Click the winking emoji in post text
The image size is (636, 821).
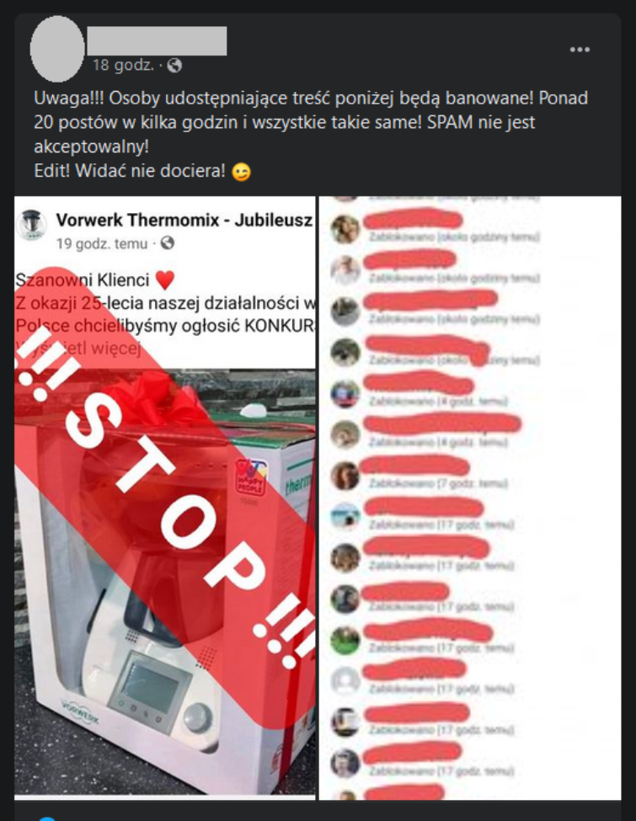coord(241,172)
